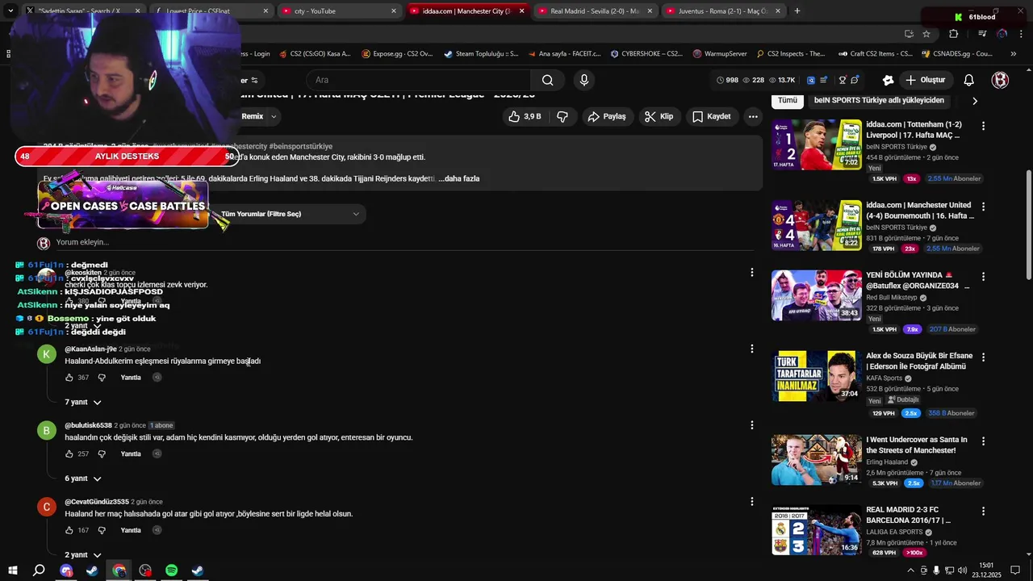This screenshot has width=1033, height=581.
Task: Click the YouTube search box
Action: point(418,80)
